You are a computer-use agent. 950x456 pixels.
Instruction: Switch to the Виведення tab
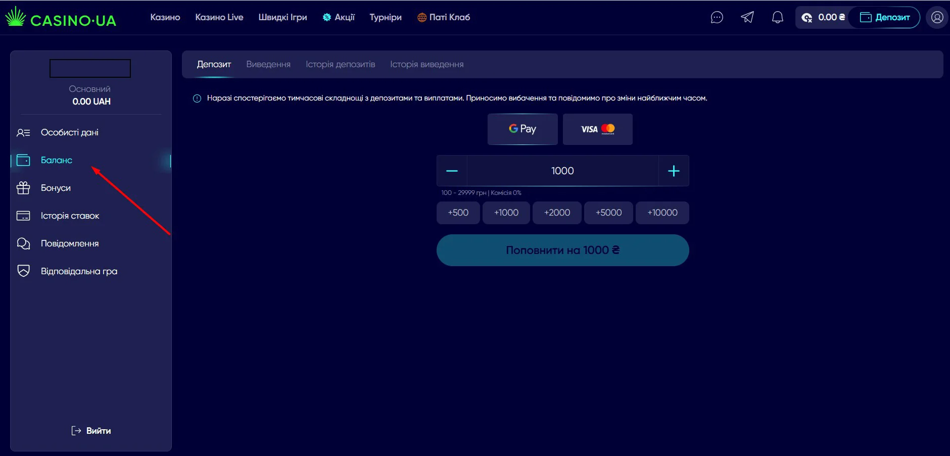[x=268, y=65]
